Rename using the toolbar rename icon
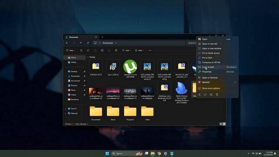 [102, 51]
